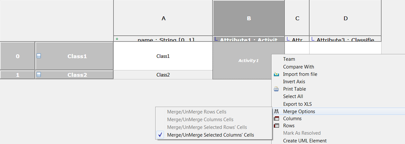Screen dimensions: 405x144
Task: Choose Create UML Element menu item
Action: (338, 141)
